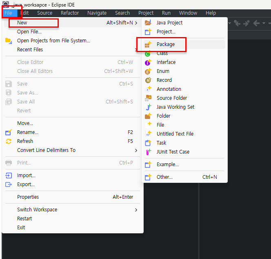Click the File icon in New submenu
Viewport: 271px width, 259px height.
point(149,125)
